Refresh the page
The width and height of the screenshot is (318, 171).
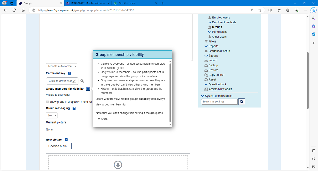pyautogui.click(x=14, y=10)
